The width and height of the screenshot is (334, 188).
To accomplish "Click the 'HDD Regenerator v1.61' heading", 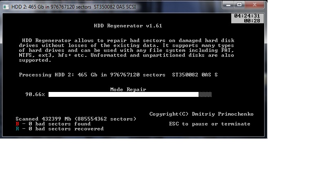I will (x=128, y=26).
